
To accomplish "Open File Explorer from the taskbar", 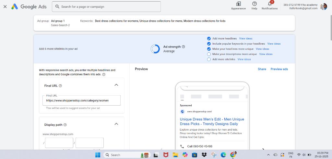I will pos(175,155).
